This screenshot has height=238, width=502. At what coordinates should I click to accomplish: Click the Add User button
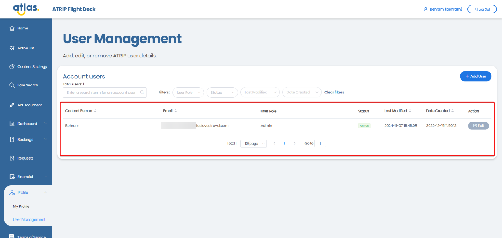[x=475, y=76]
